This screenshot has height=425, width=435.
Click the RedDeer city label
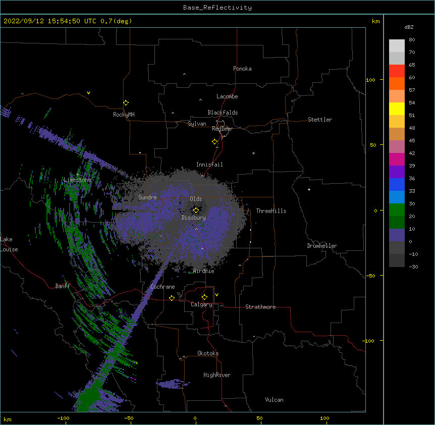click(222, 129)
